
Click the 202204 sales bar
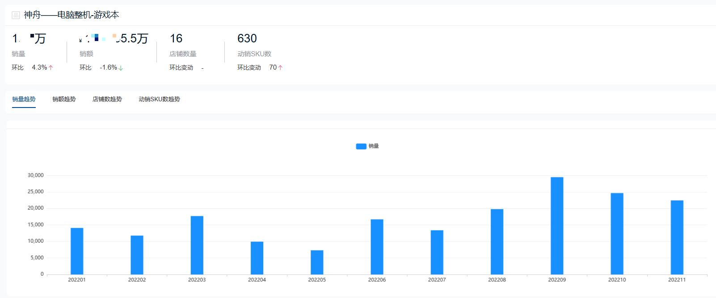tap(257, 258)
